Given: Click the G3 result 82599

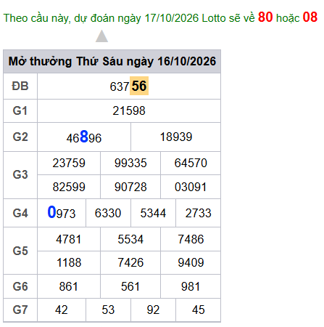Looking at the screenshot, I should pyautogui.click(x=69, y=187).
